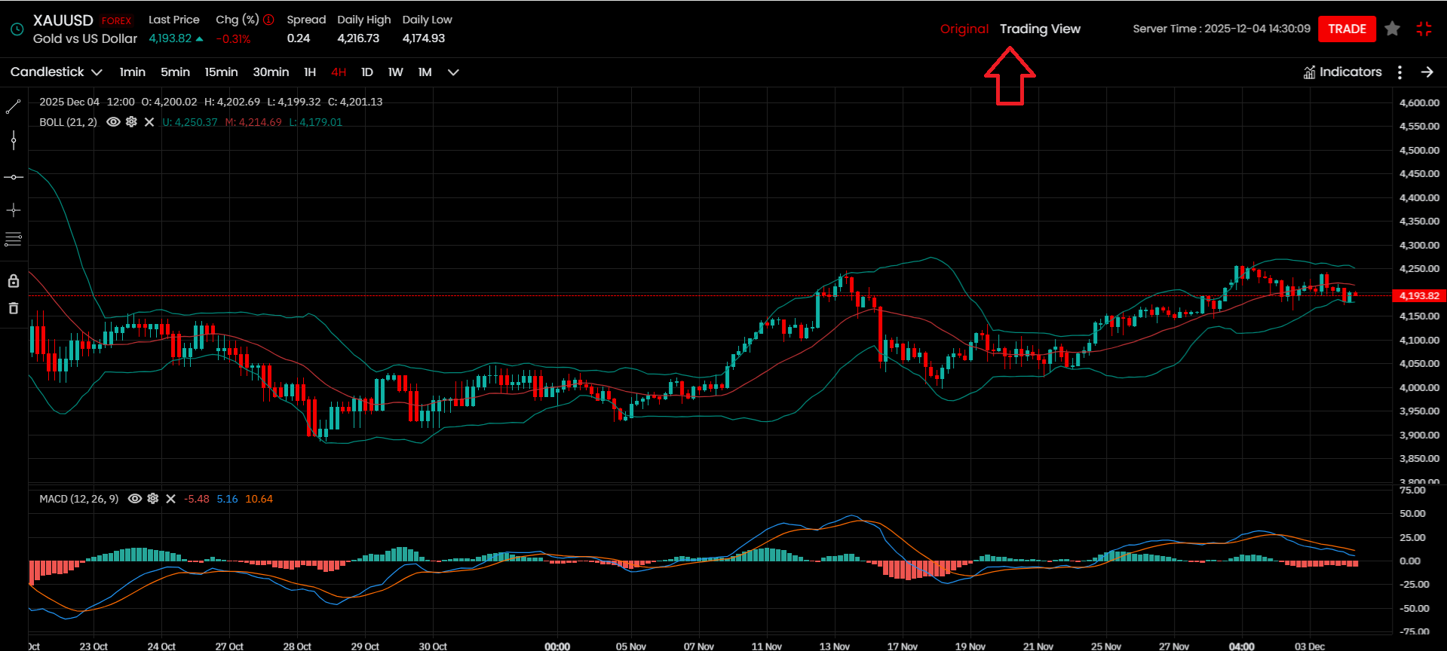Switch to Original chart view

(964, 29)
